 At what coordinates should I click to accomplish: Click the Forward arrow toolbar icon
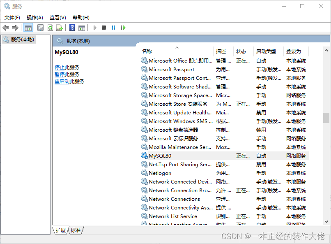[x=15, y=28]
